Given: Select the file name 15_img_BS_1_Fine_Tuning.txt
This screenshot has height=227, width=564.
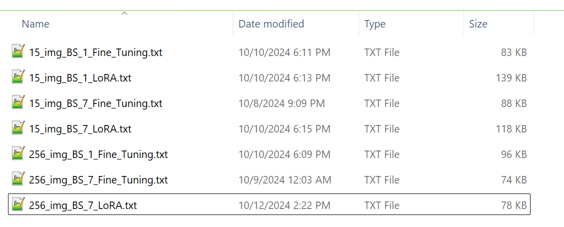Looking at the screenshot, I should pyautogui.click(x=95, y=52).
